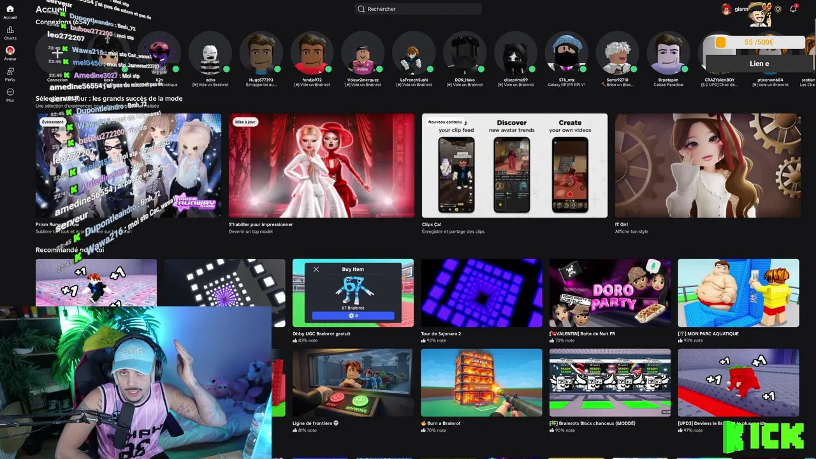
Task: Open the Tour de Sajonara 2 thumbnail
Action: click(x=481, y=293)
